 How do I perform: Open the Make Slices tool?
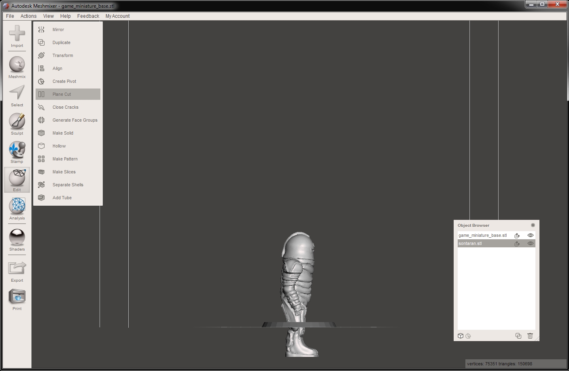[68, 172]
